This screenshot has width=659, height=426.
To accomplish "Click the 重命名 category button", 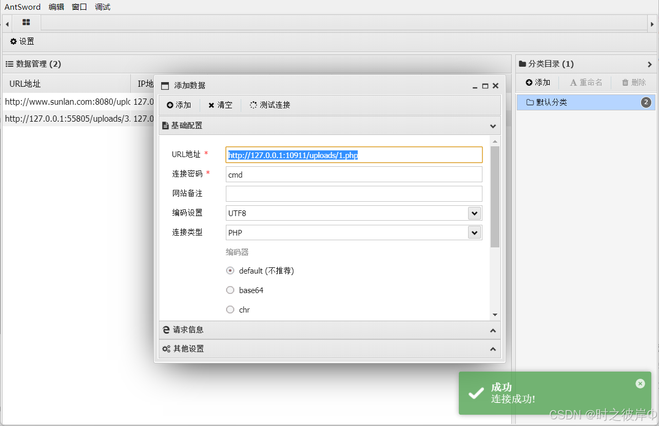I will point(586,83).
